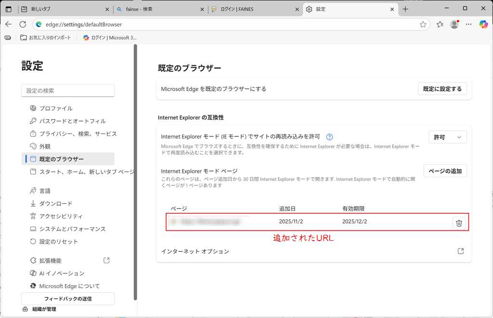Open お気に入りのインポート bookmarks folder

(45, 37)
